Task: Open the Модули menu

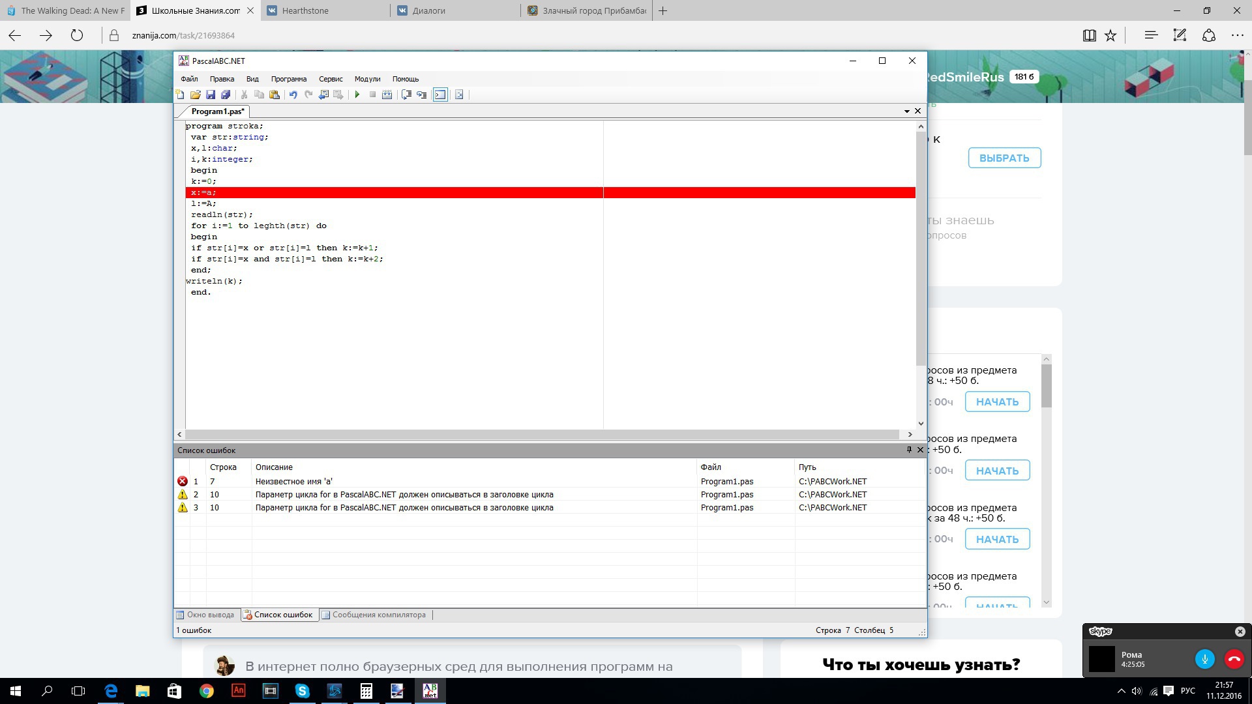Action: (x=367, y=79)
